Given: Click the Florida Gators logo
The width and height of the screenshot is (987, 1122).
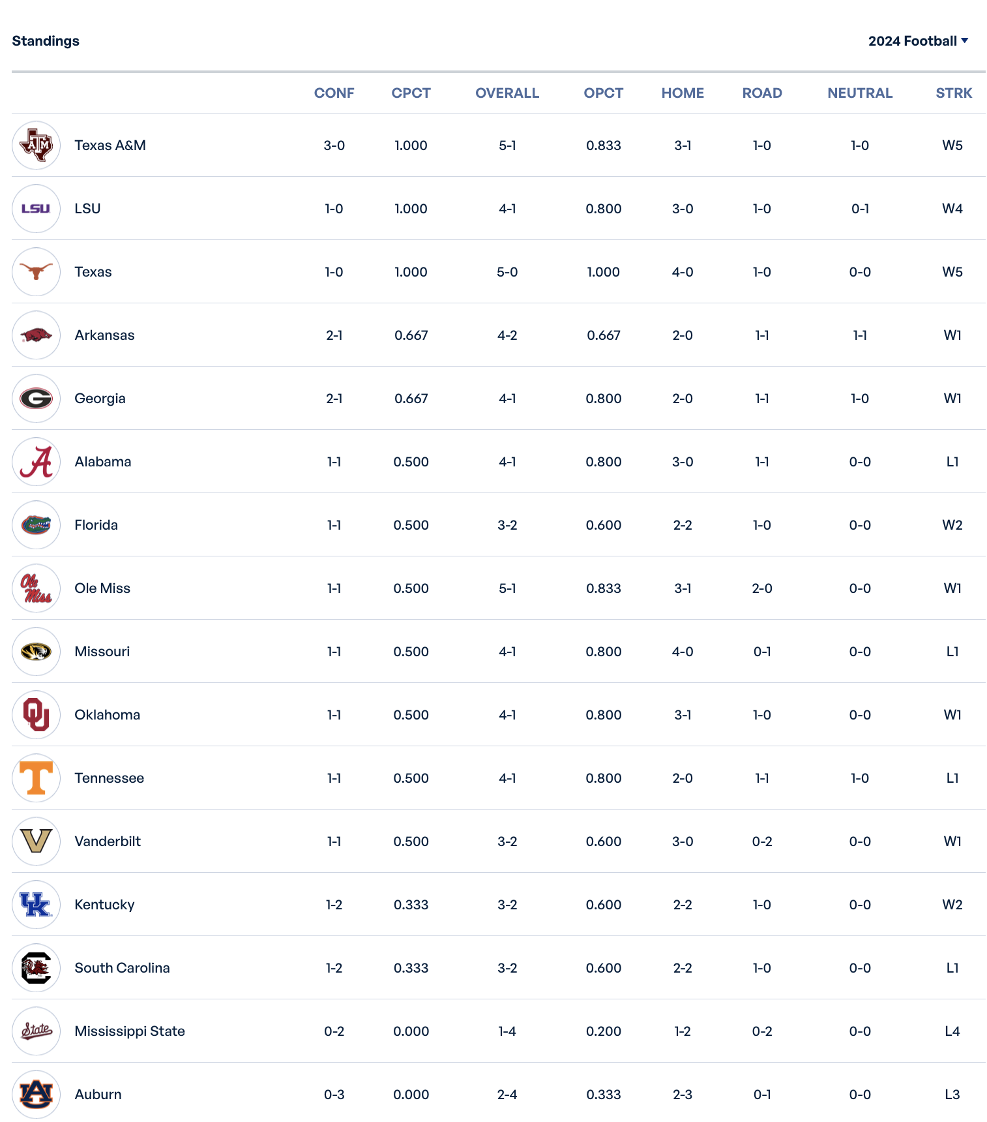Looking at the screenshot, I should (x=36, y=525).
